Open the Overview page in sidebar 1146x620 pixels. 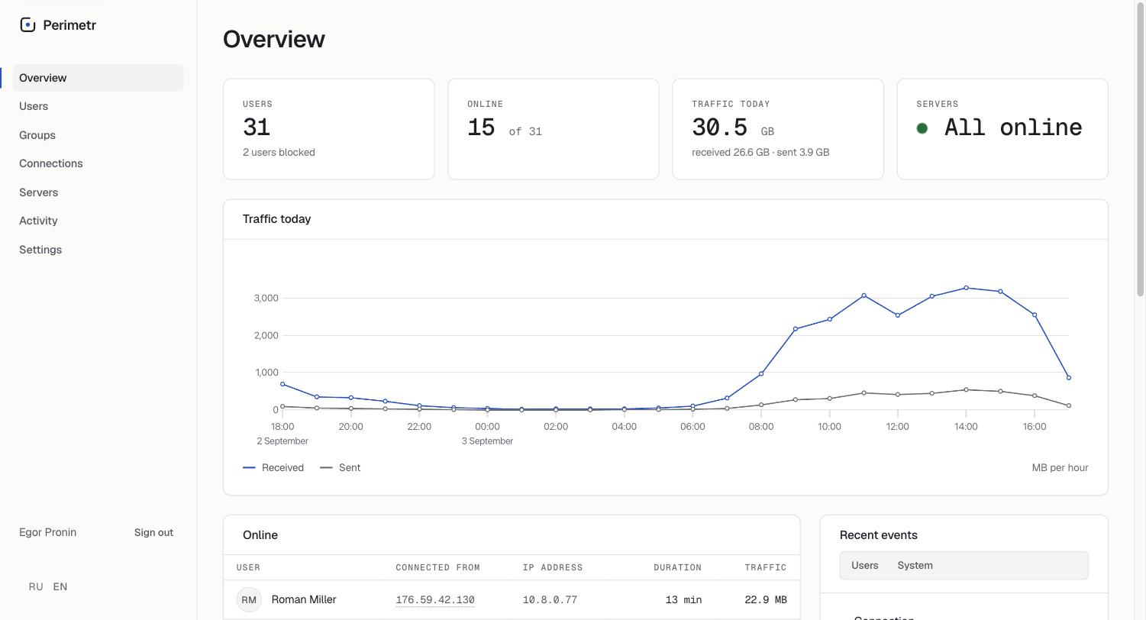pyautogui.click(x=98, y=78)
